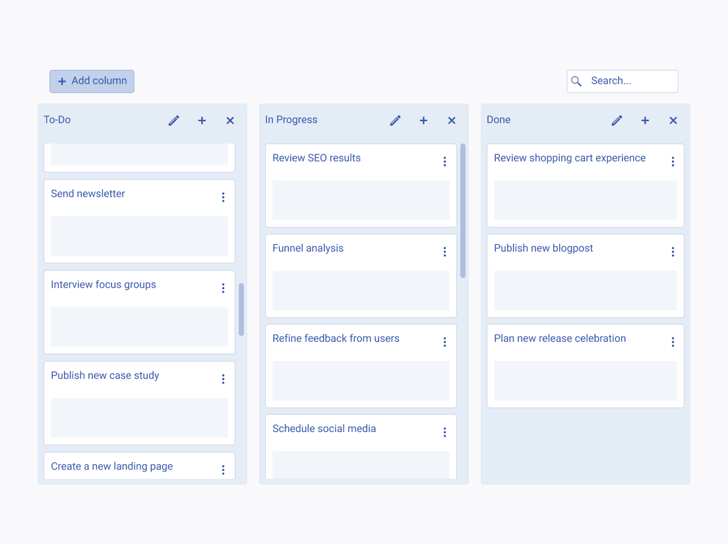
Task: Click the To-Do column heading
Action: [57, 120]
